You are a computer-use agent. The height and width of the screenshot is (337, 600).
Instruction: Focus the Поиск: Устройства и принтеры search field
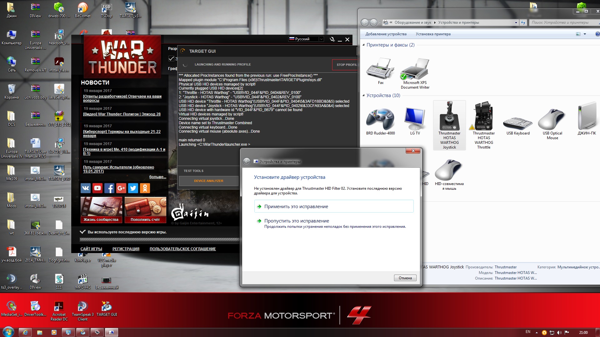click(x=564, y=22)
